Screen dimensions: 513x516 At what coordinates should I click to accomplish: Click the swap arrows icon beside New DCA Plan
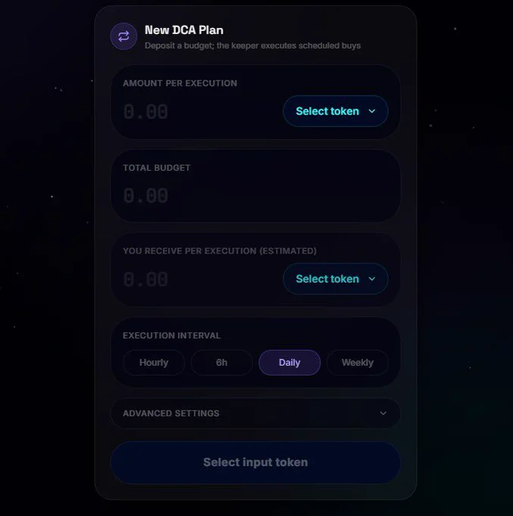pos(124,36)
